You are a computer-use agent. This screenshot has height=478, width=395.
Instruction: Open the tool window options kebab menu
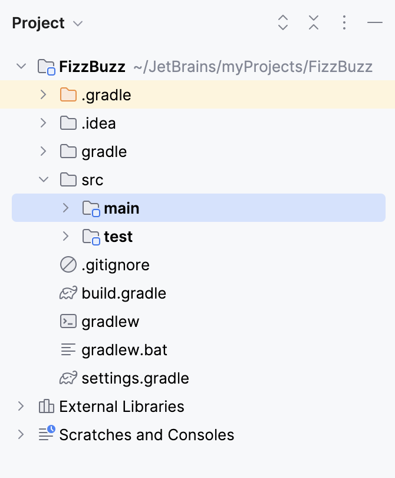344,22
